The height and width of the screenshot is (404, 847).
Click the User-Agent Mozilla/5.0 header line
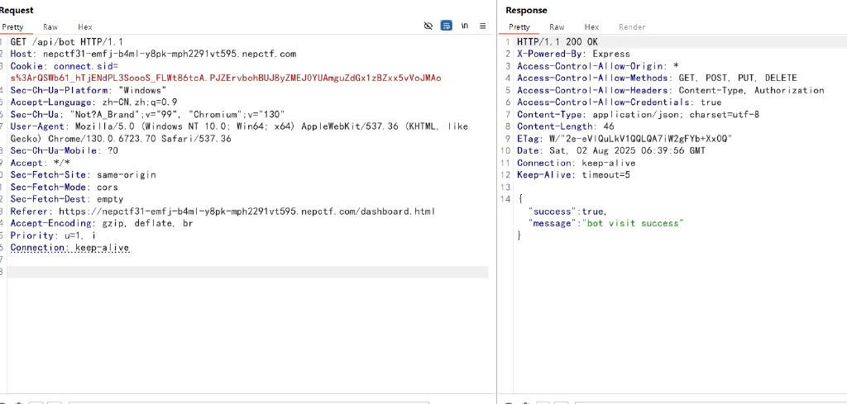(x=239, y=126)
